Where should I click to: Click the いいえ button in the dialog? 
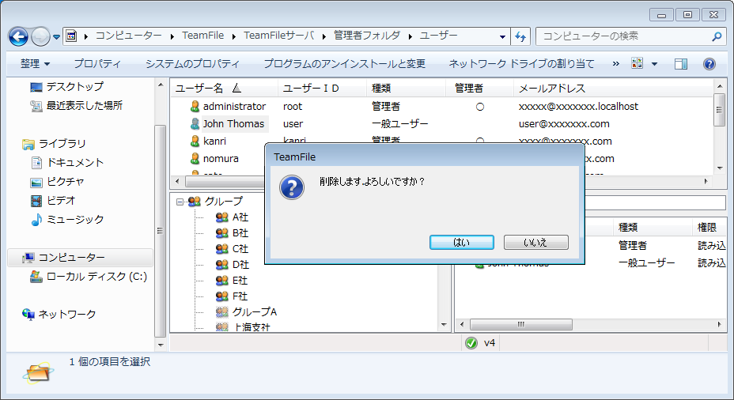click(535, 242)
